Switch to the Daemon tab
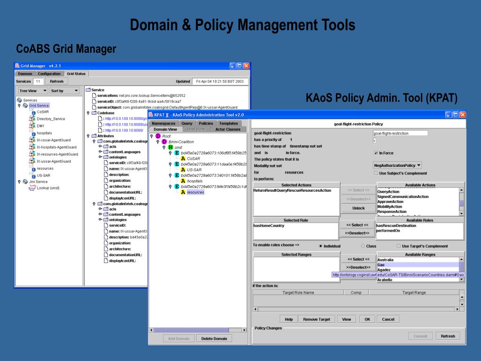 (25, 74)
